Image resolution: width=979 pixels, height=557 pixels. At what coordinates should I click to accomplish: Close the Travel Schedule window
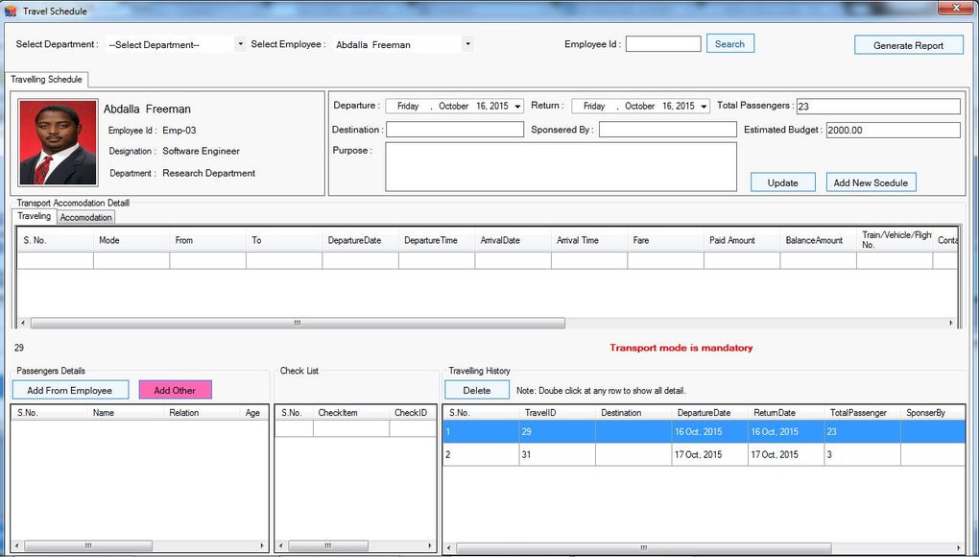[956, 8]
